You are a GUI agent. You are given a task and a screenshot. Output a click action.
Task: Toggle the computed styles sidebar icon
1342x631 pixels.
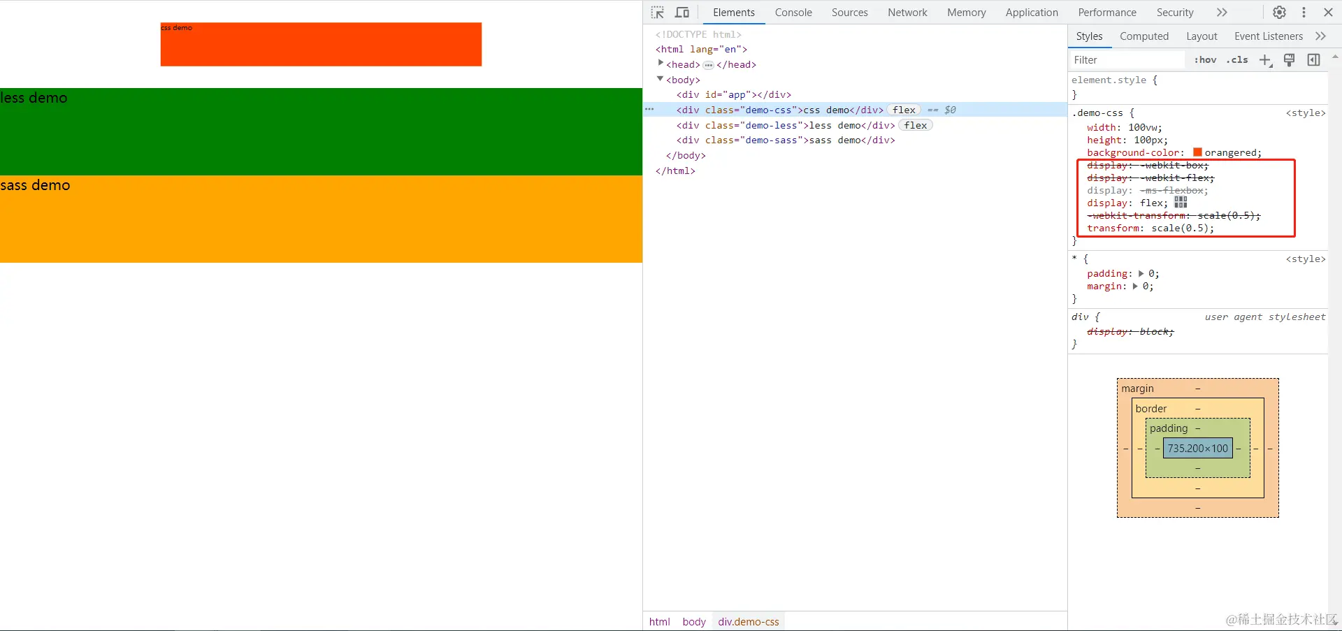[1314, 60]
